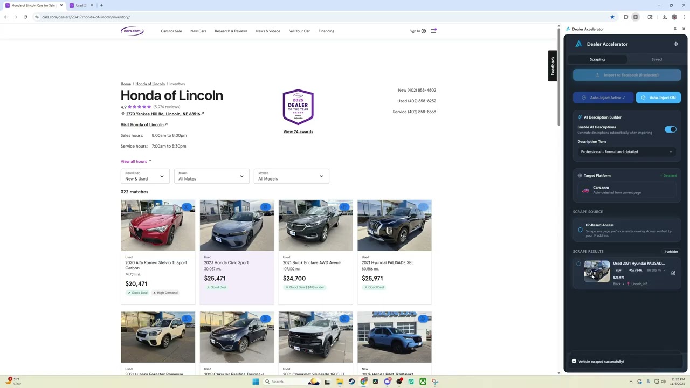Open New Cars menu item
Image resolution: width=690 pixels, height=388 pixels.
pyautogui.click(x=198, y=31)
